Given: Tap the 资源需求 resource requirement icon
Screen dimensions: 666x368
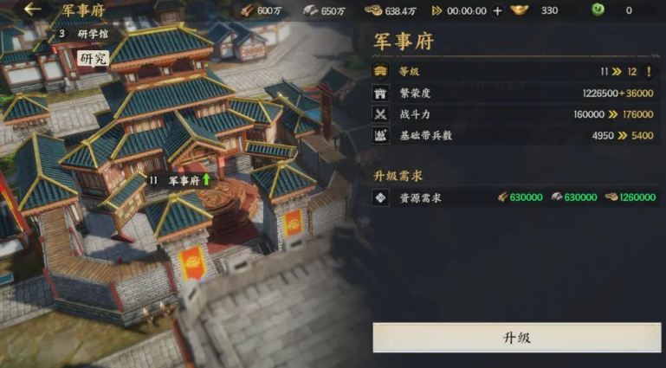Looking at the screenshot, I should 380,197.
